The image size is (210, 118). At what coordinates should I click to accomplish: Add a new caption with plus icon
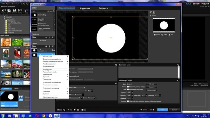pyautogui.click(x=33, y=38)
